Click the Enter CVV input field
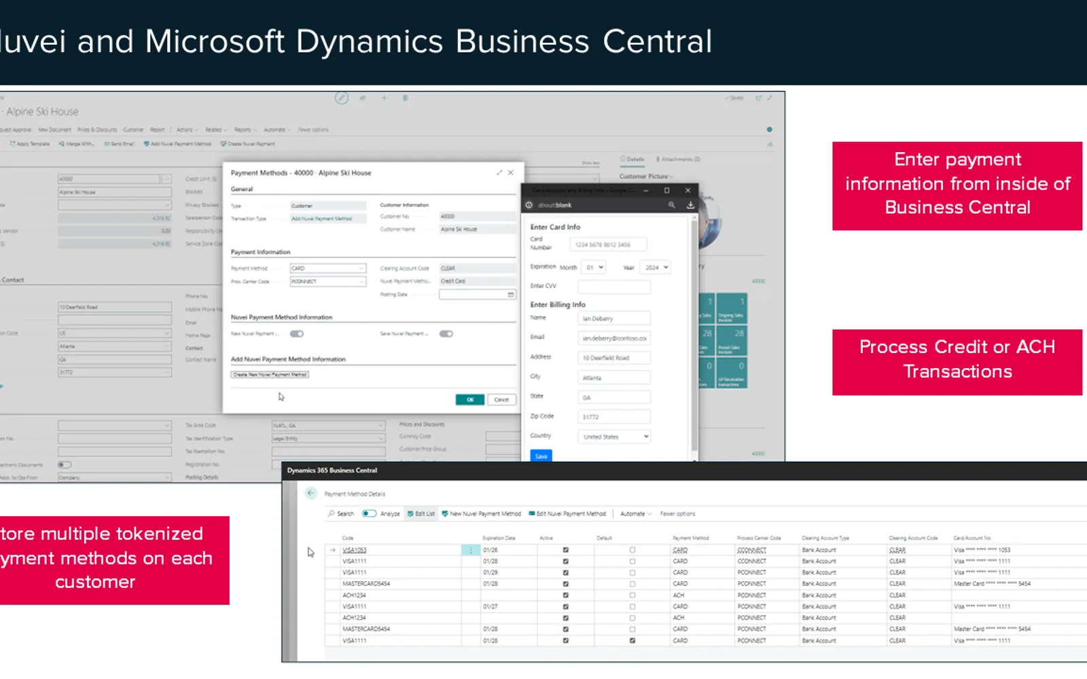This screenshot has width=1087, height=679. 614,287
